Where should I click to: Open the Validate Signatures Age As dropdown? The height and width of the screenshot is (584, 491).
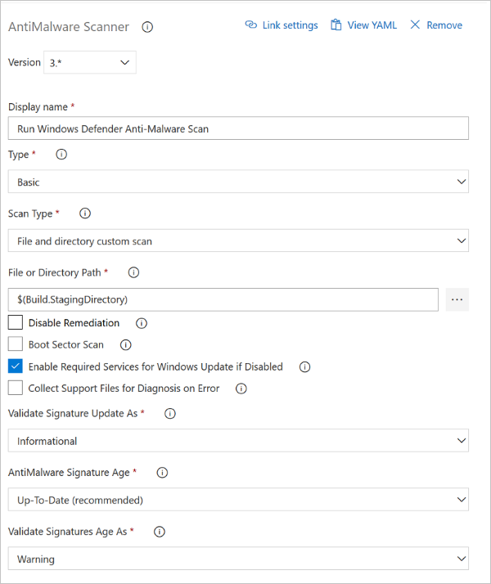[x=238, y=559]
